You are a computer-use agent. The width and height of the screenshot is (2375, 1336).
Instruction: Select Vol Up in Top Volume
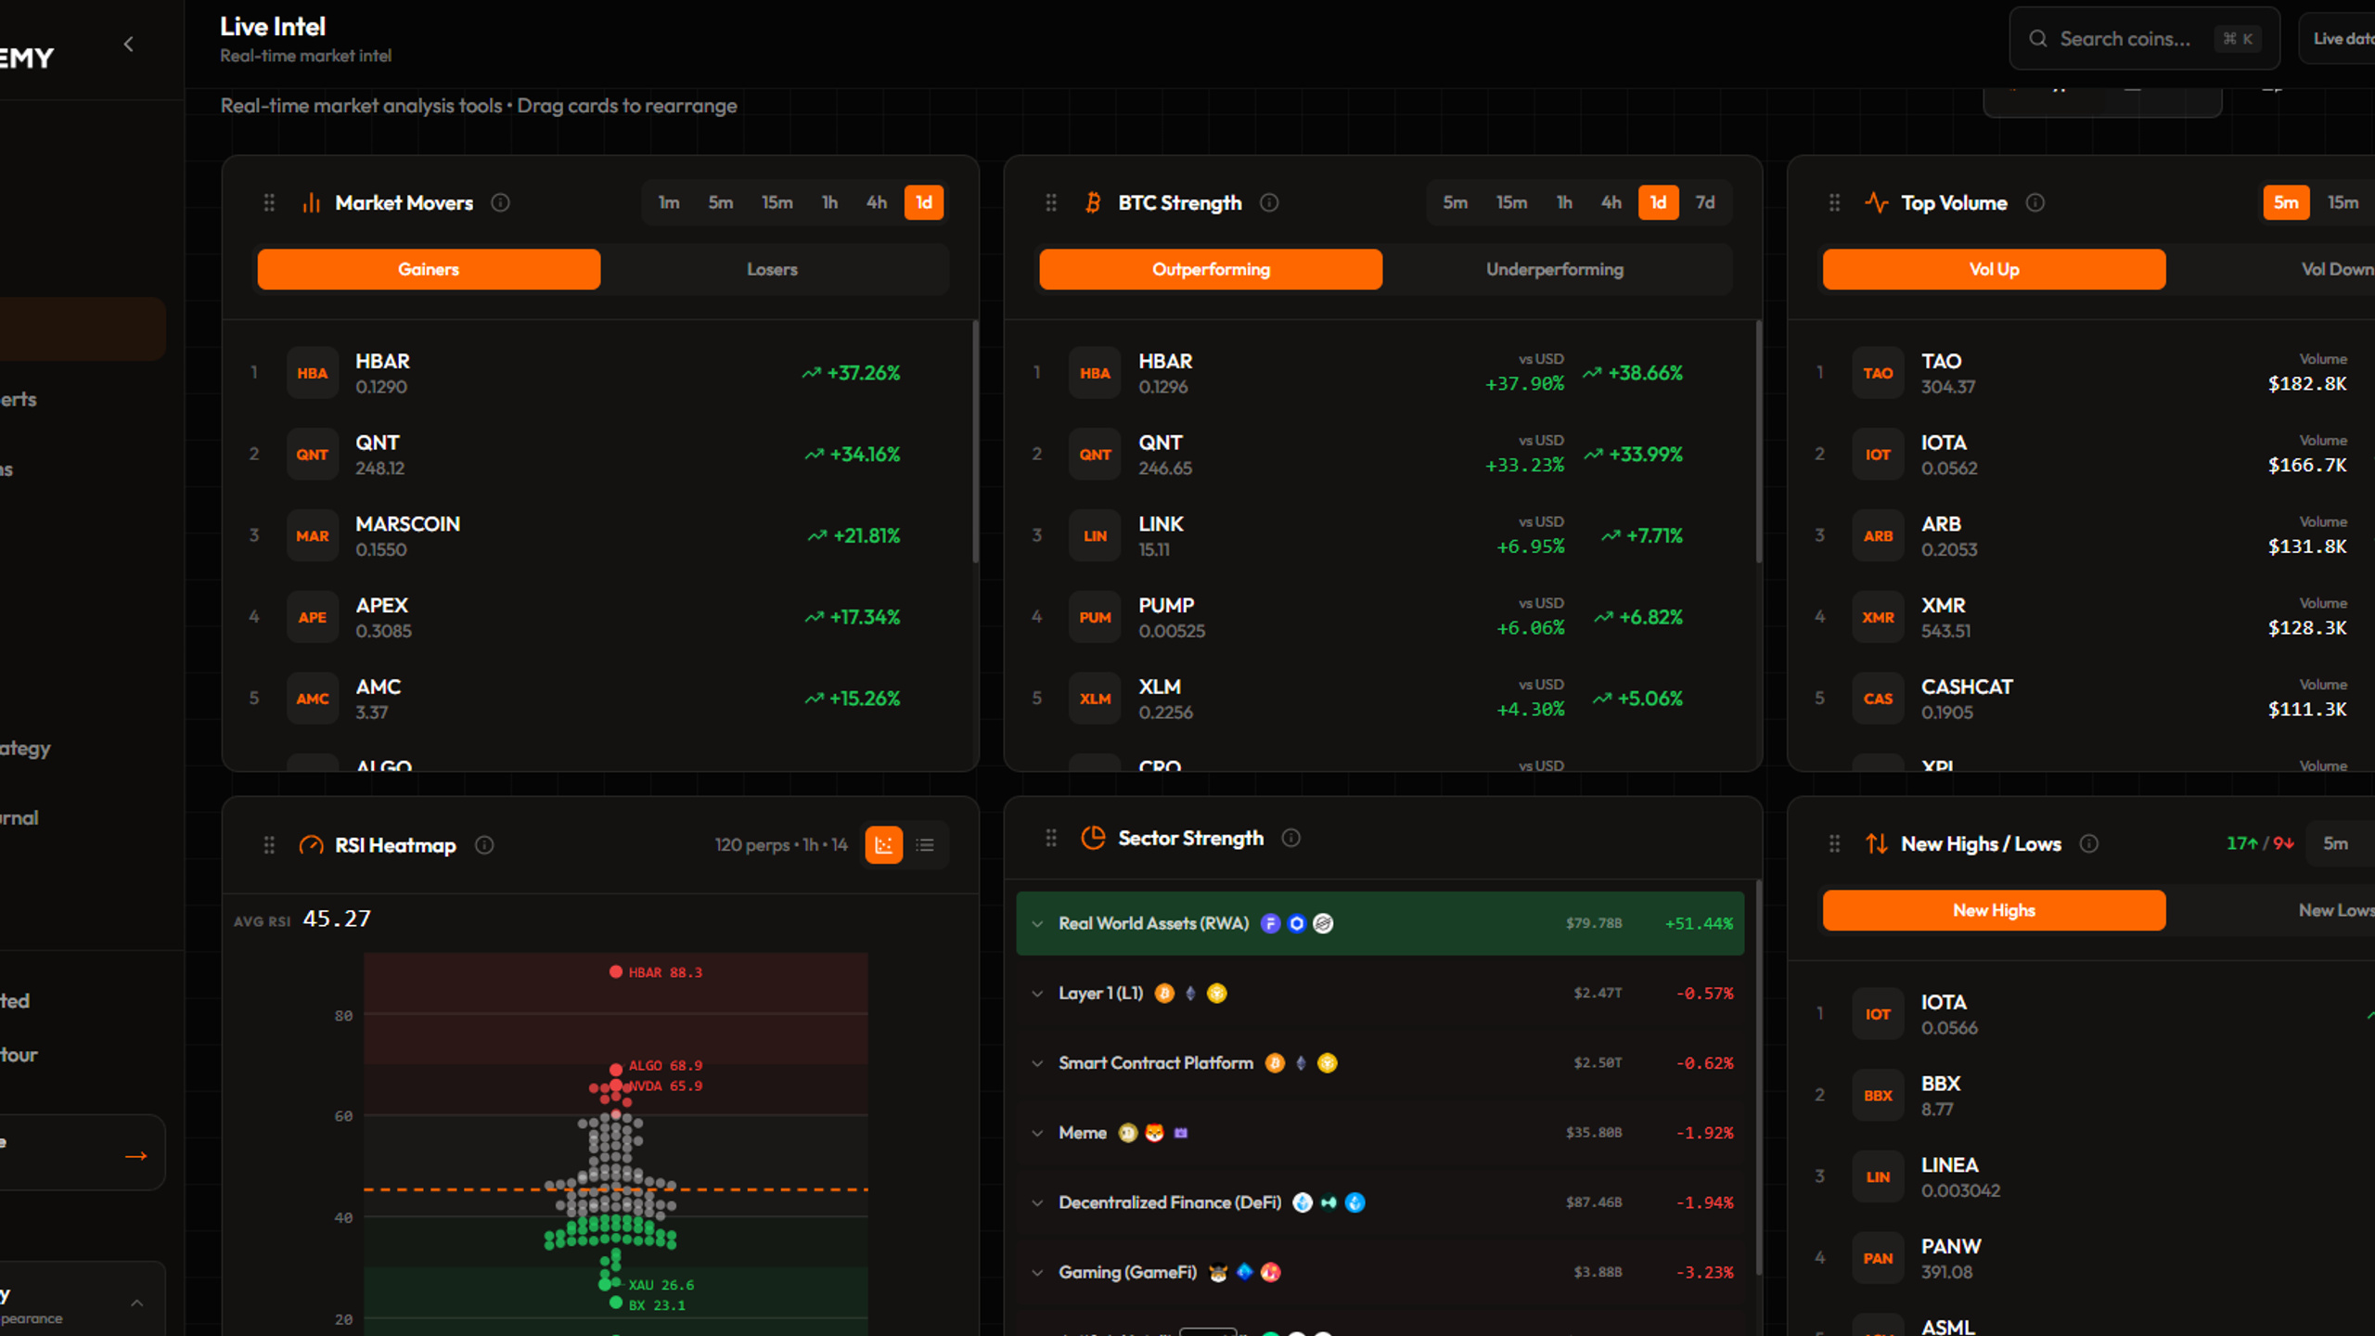[x=1994, y=269]
